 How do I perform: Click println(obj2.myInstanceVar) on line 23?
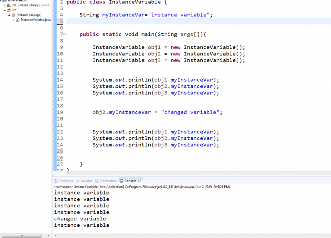click(156, 138)
